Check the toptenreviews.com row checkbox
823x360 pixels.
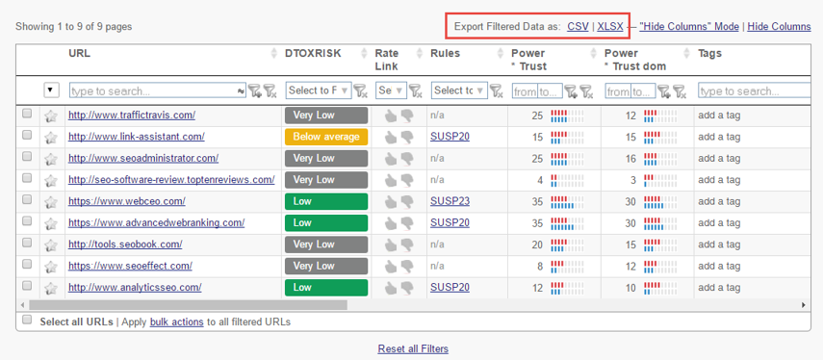(x=27, y=178)
